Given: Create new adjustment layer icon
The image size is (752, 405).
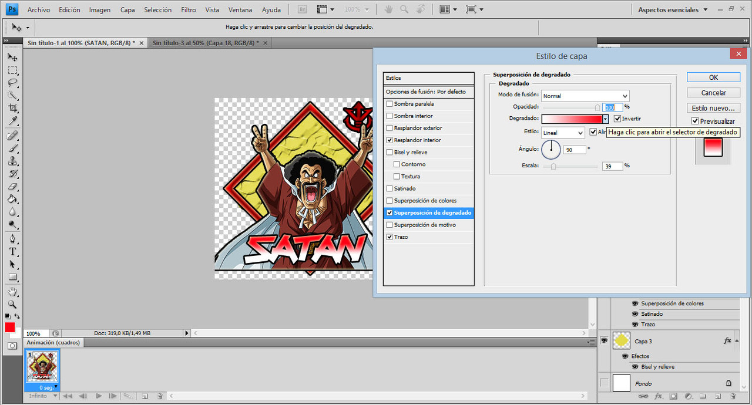Looking at the screenshot, I should (x=688, y=397).
